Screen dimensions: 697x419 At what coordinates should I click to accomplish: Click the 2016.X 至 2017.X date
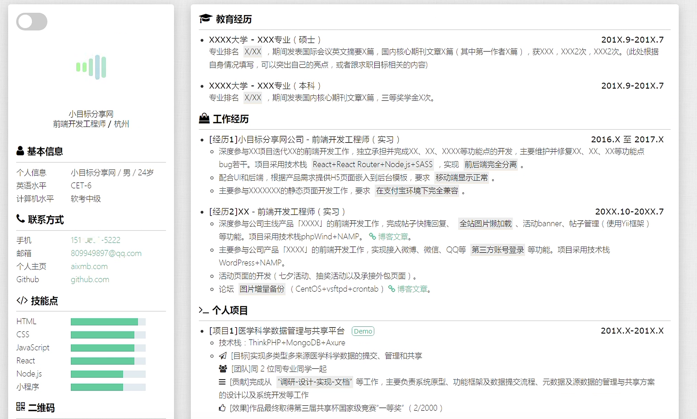(x=627, y=139)
